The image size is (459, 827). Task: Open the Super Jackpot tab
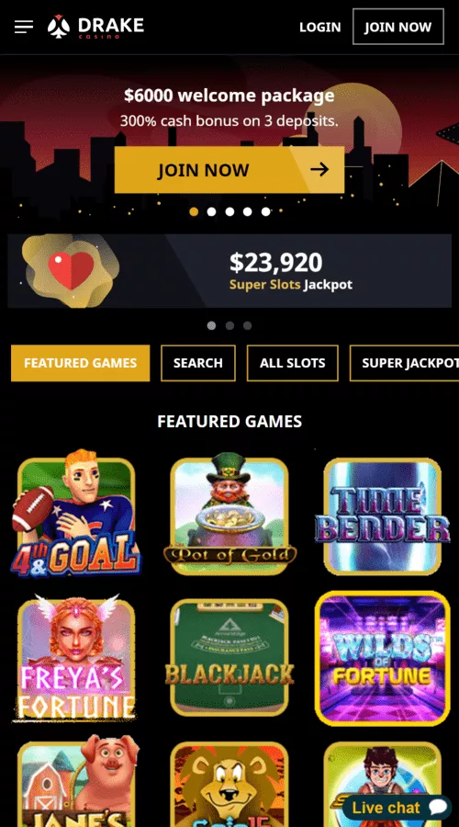(404, 363)
